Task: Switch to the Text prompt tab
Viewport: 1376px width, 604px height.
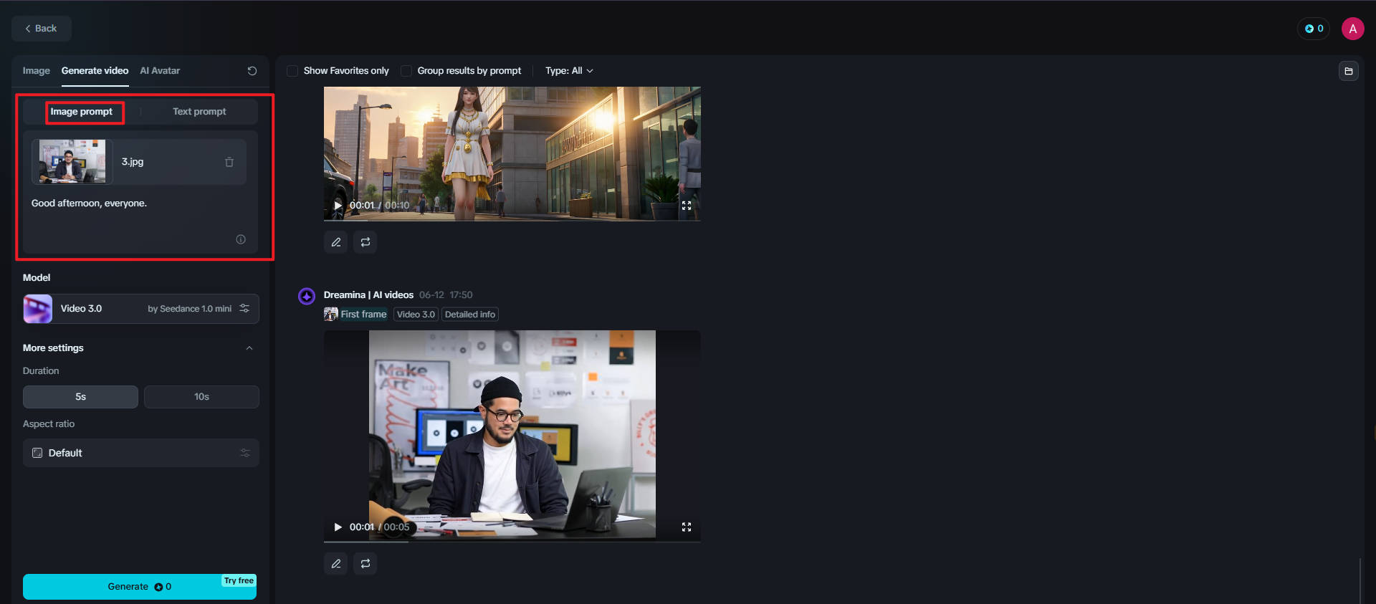Action: pos(199,112)
